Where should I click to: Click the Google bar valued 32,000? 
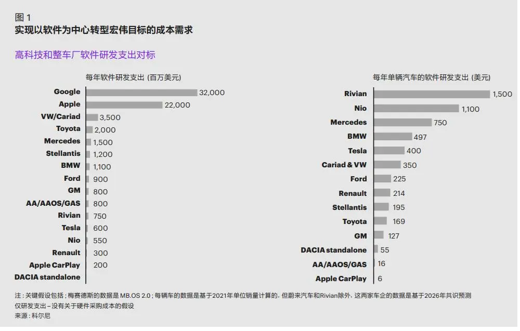(141, 92)
